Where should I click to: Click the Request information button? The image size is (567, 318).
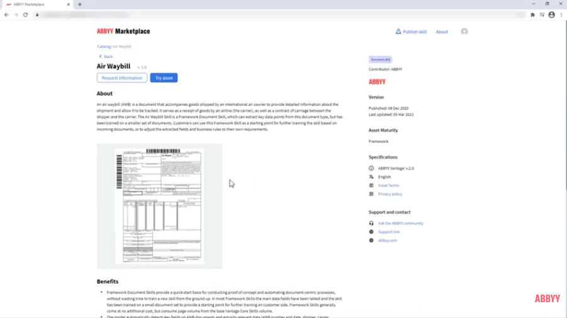coord(122,78)
